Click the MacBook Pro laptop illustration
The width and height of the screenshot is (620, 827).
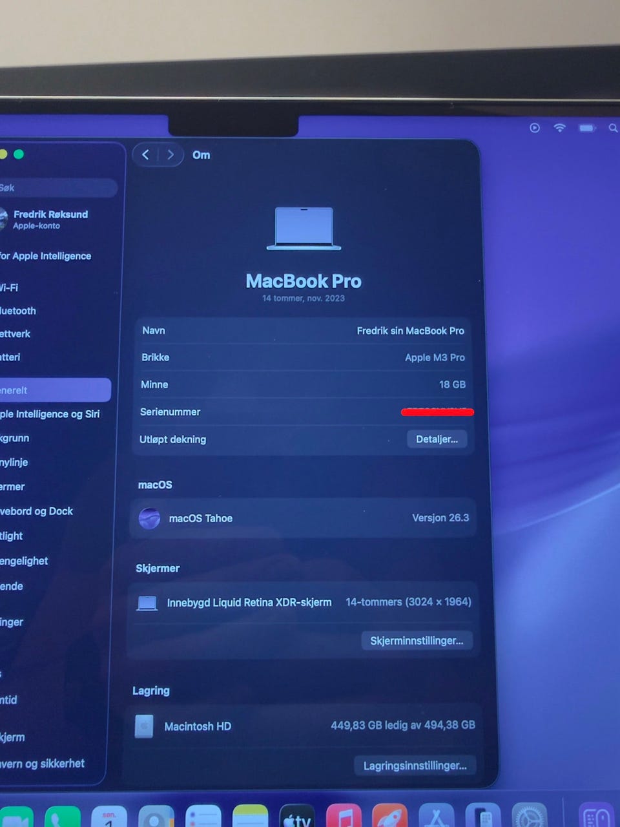coord(304,229)
